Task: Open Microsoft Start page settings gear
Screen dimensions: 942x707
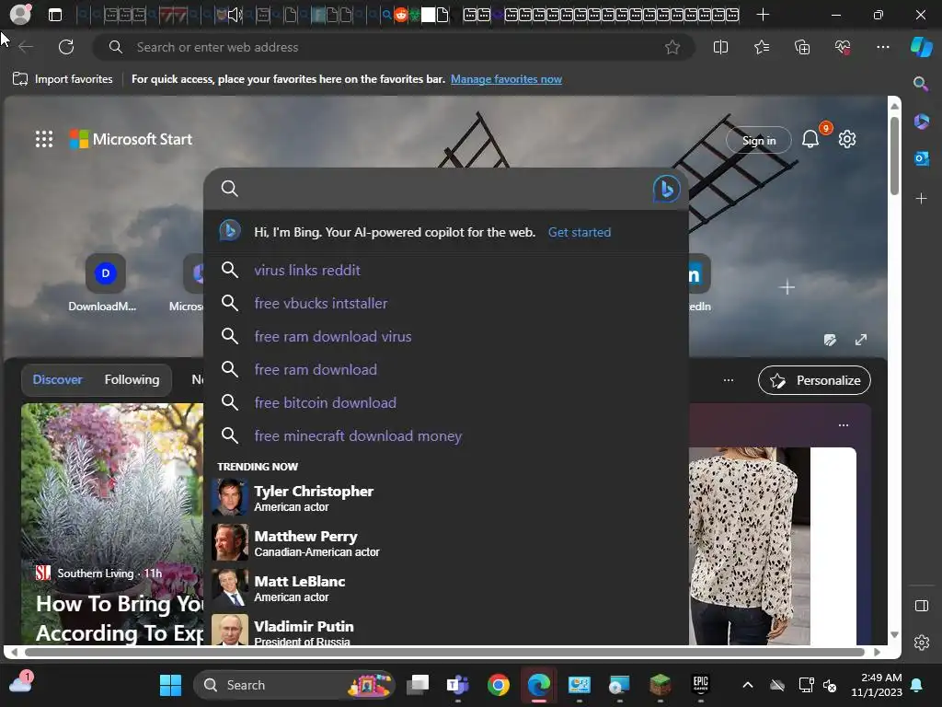Action: point(847,140)
